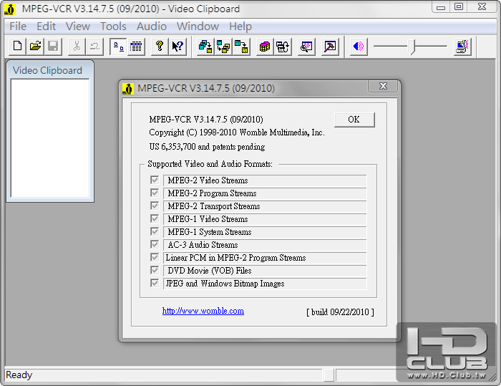Viewport: 501px width, 386px height.
Task: Activate the context help pointer icon
Action: tap(177, 47)
